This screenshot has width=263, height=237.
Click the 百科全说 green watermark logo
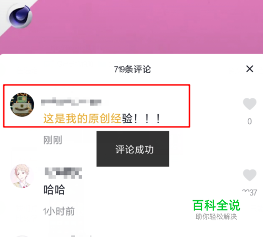point(216,205)
